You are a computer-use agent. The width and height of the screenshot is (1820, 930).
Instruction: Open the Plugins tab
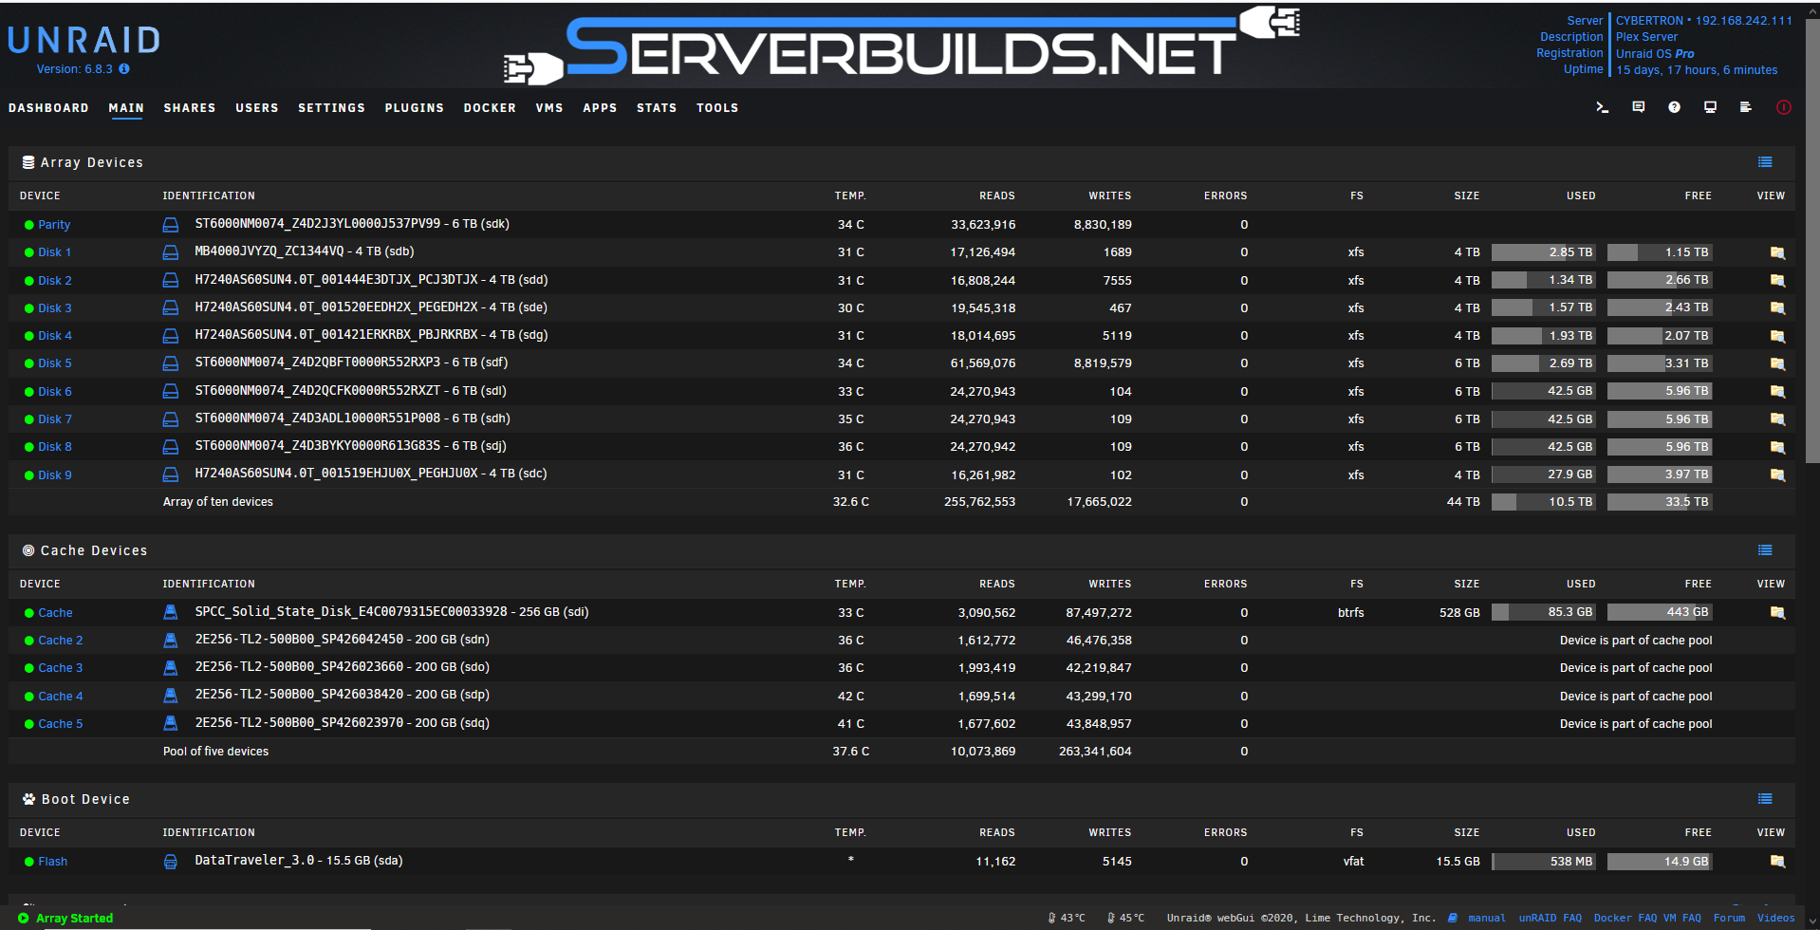[415, 108]
